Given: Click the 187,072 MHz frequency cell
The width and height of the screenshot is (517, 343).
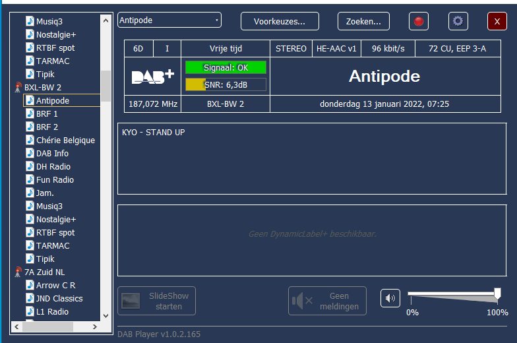Looking at the screenshot, I should 153,104.
